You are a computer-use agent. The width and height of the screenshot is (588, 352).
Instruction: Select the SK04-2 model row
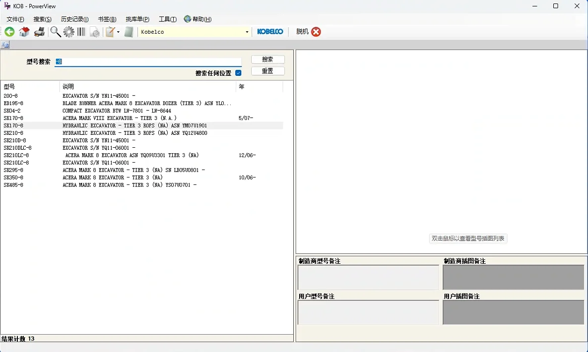point(142,111)
